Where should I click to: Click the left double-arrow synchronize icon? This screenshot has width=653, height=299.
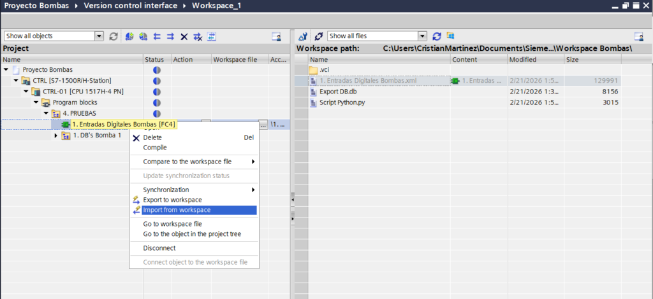[157, 36]
